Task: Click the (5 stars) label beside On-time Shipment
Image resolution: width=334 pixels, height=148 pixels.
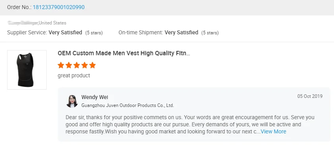Action: click(x=210, y=33)
